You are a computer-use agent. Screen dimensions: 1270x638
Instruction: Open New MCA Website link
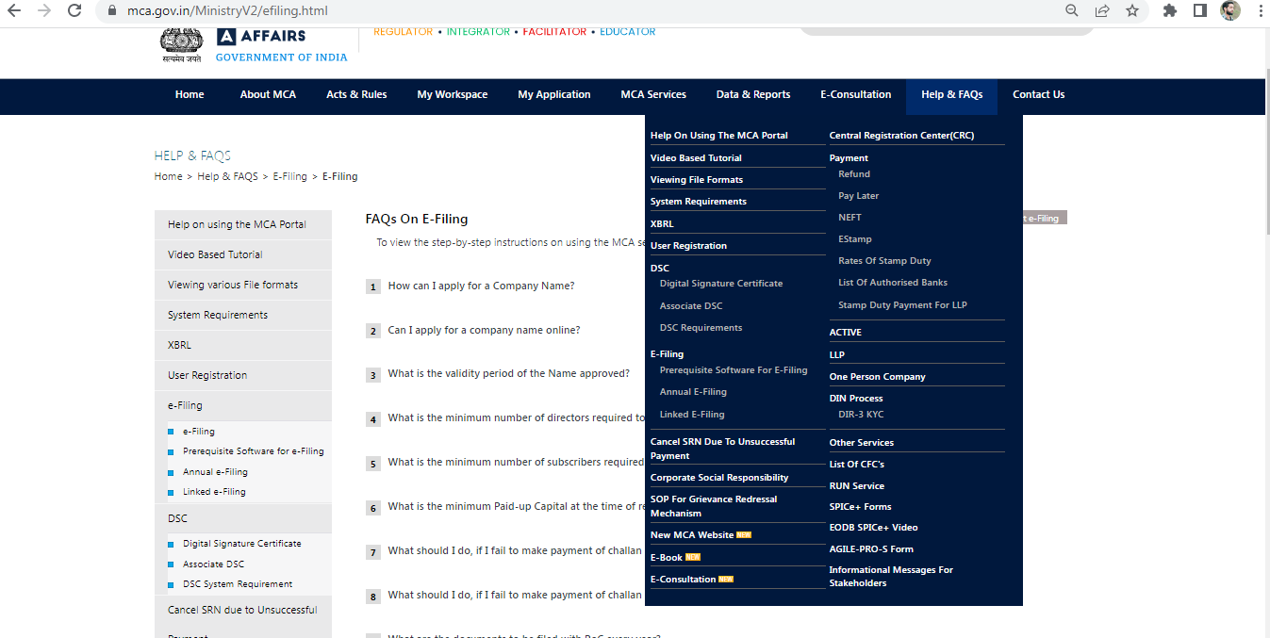(692, 535)
